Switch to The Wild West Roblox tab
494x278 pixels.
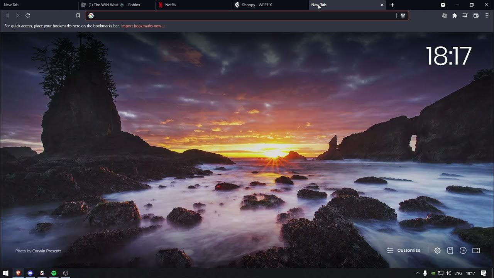pos(116,5)
